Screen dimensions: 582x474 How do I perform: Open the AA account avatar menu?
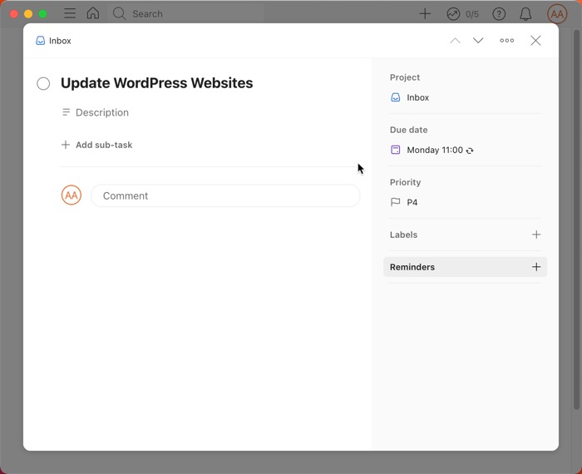pyautogui.click(x=557, y=14)
